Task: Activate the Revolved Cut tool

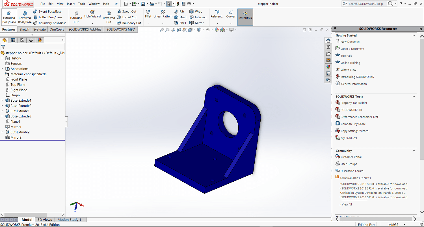Action: pyautogui.click(x=109, y=17)
